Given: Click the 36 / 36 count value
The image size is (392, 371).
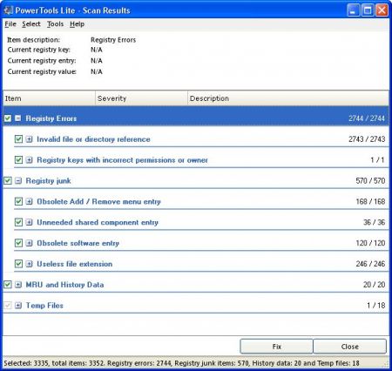Looking at the screenshot, I should (374, 222).
